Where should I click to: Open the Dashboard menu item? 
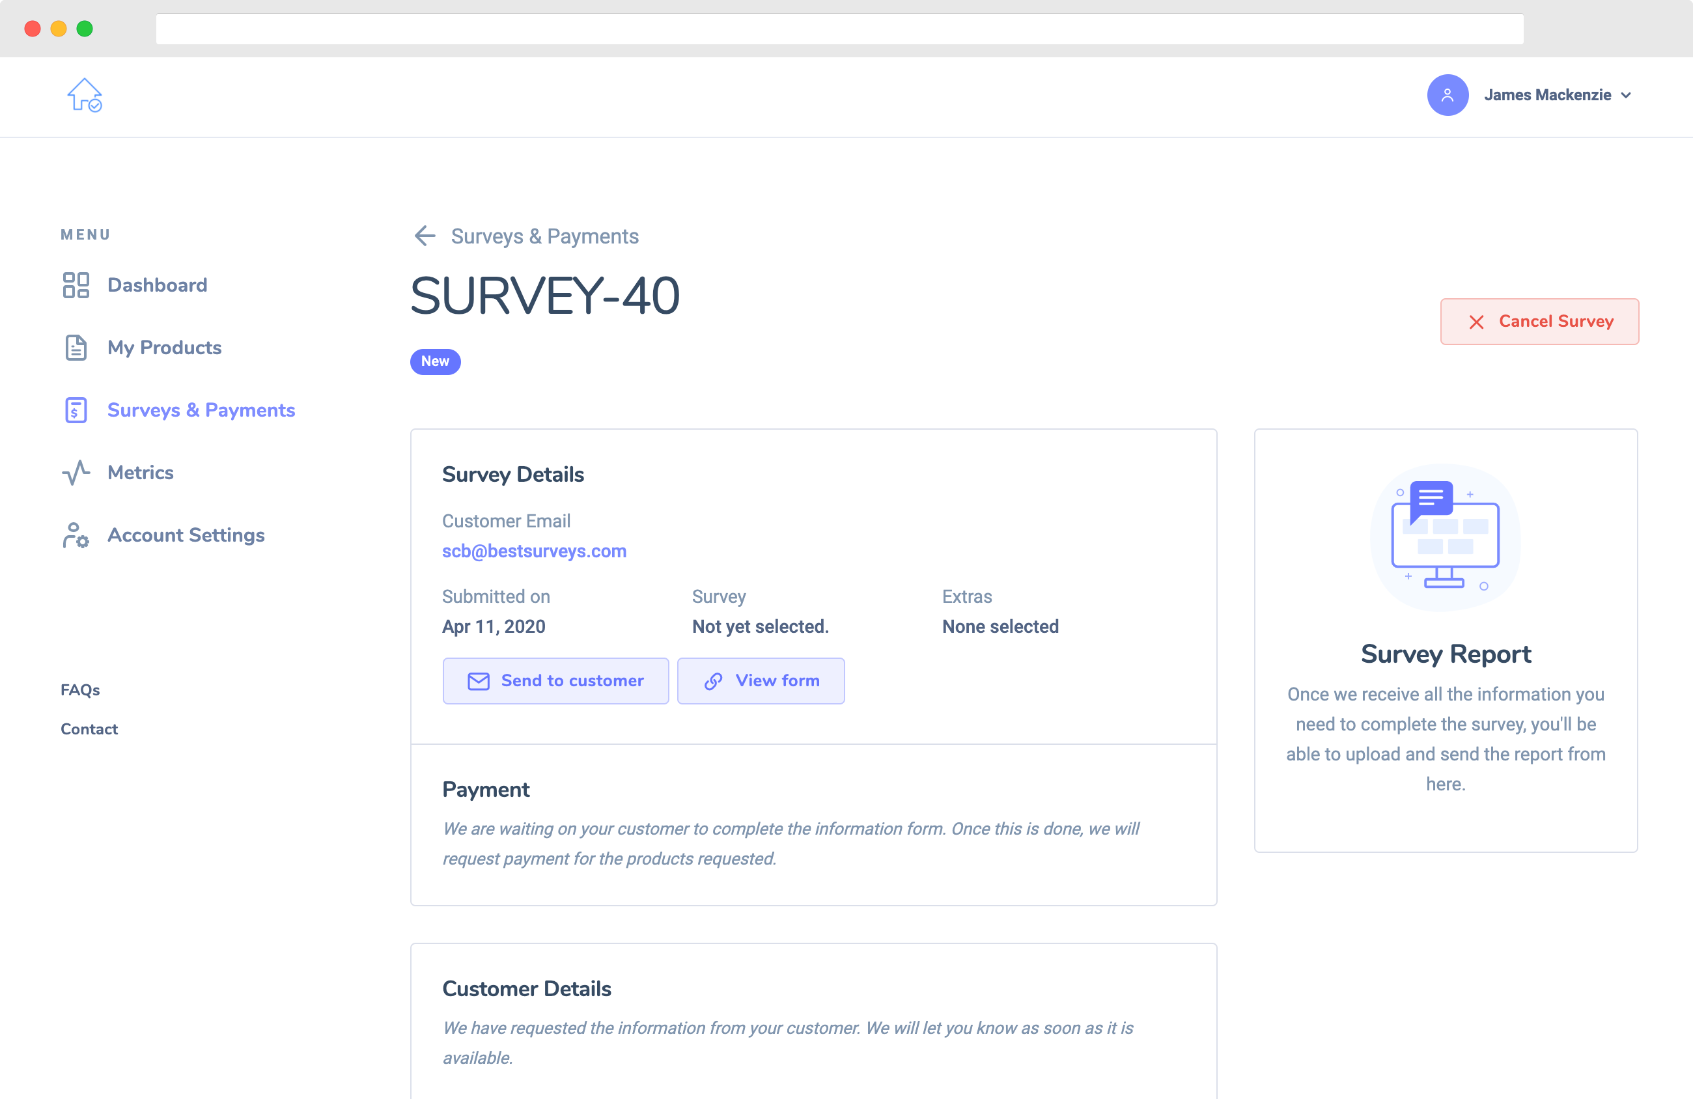(157, 285)
